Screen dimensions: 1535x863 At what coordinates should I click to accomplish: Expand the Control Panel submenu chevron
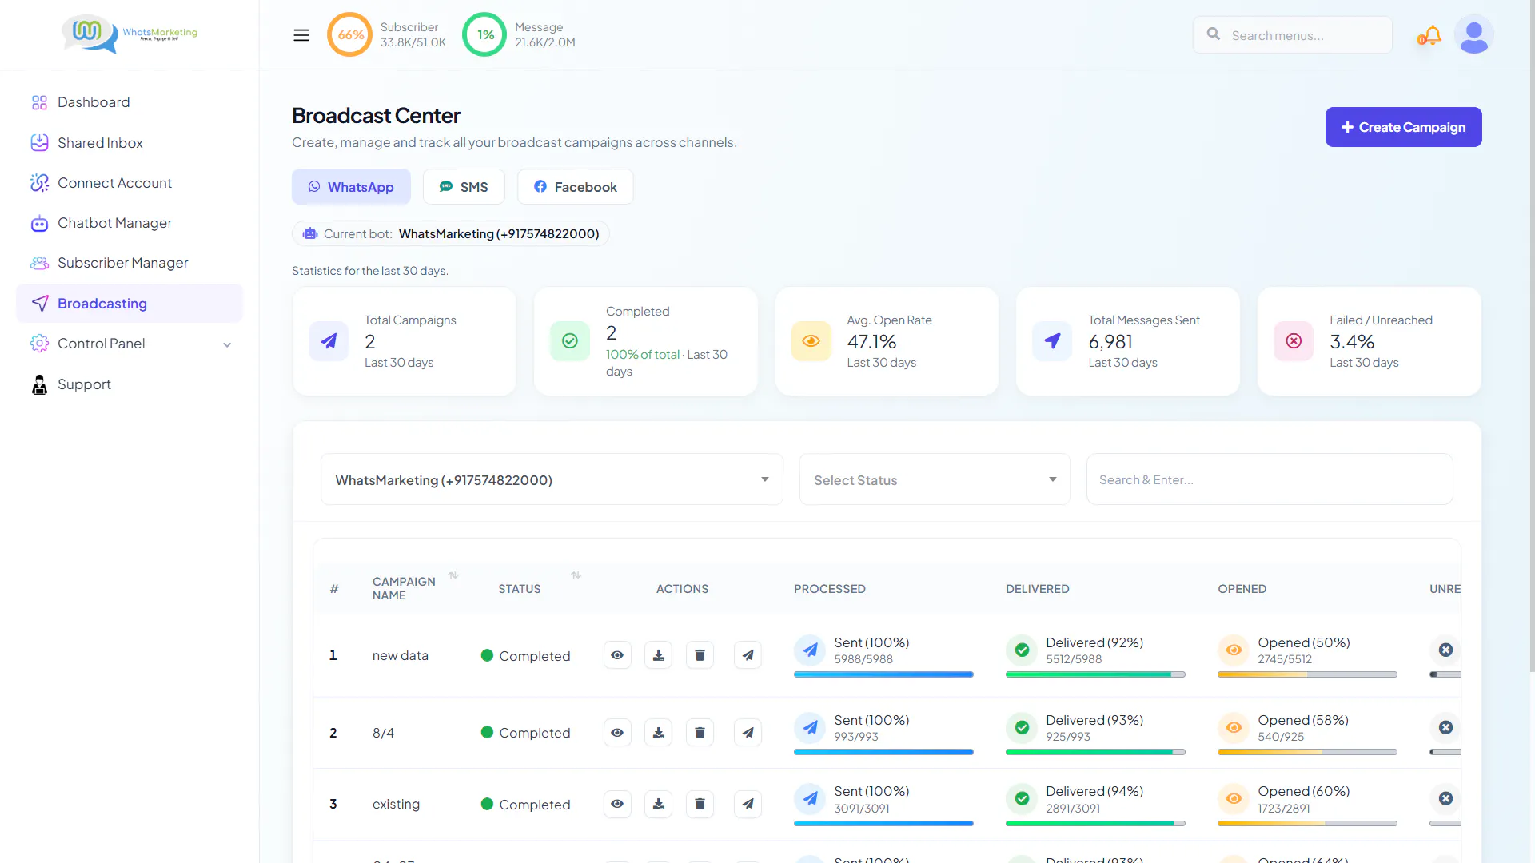[227, 344]
